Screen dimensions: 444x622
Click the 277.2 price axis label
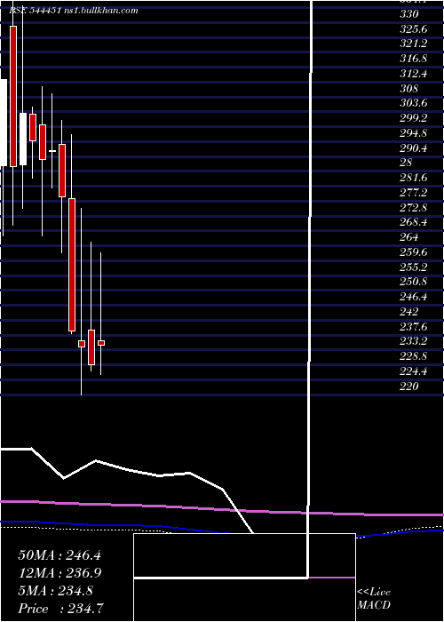pyautogui.click(x=413, y=193)
